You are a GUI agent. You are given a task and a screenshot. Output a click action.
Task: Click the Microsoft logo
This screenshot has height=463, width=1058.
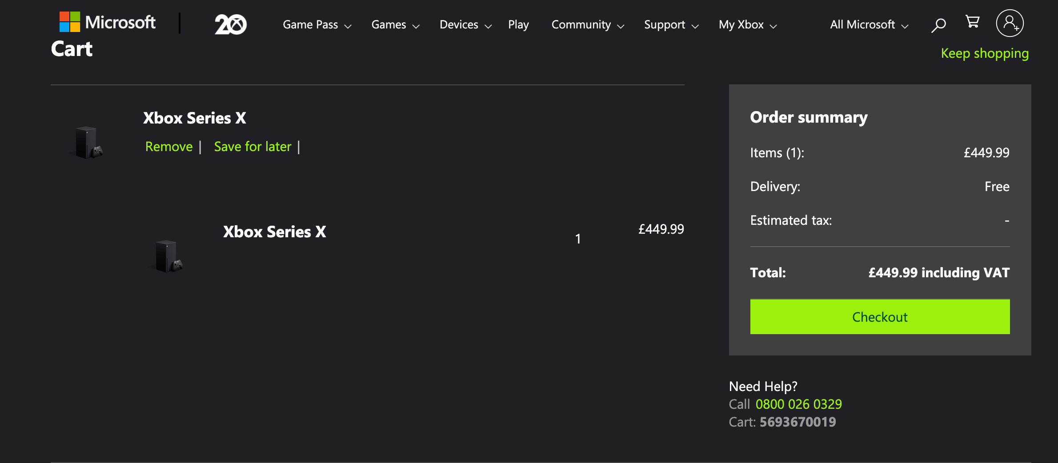[x=108, y=22]
